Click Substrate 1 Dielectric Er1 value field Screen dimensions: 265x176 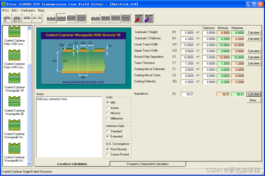[x=187, y=39]
